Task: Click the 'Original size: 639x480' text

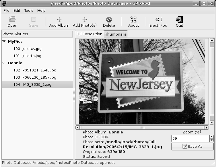Action: click(x=104, y=152)
